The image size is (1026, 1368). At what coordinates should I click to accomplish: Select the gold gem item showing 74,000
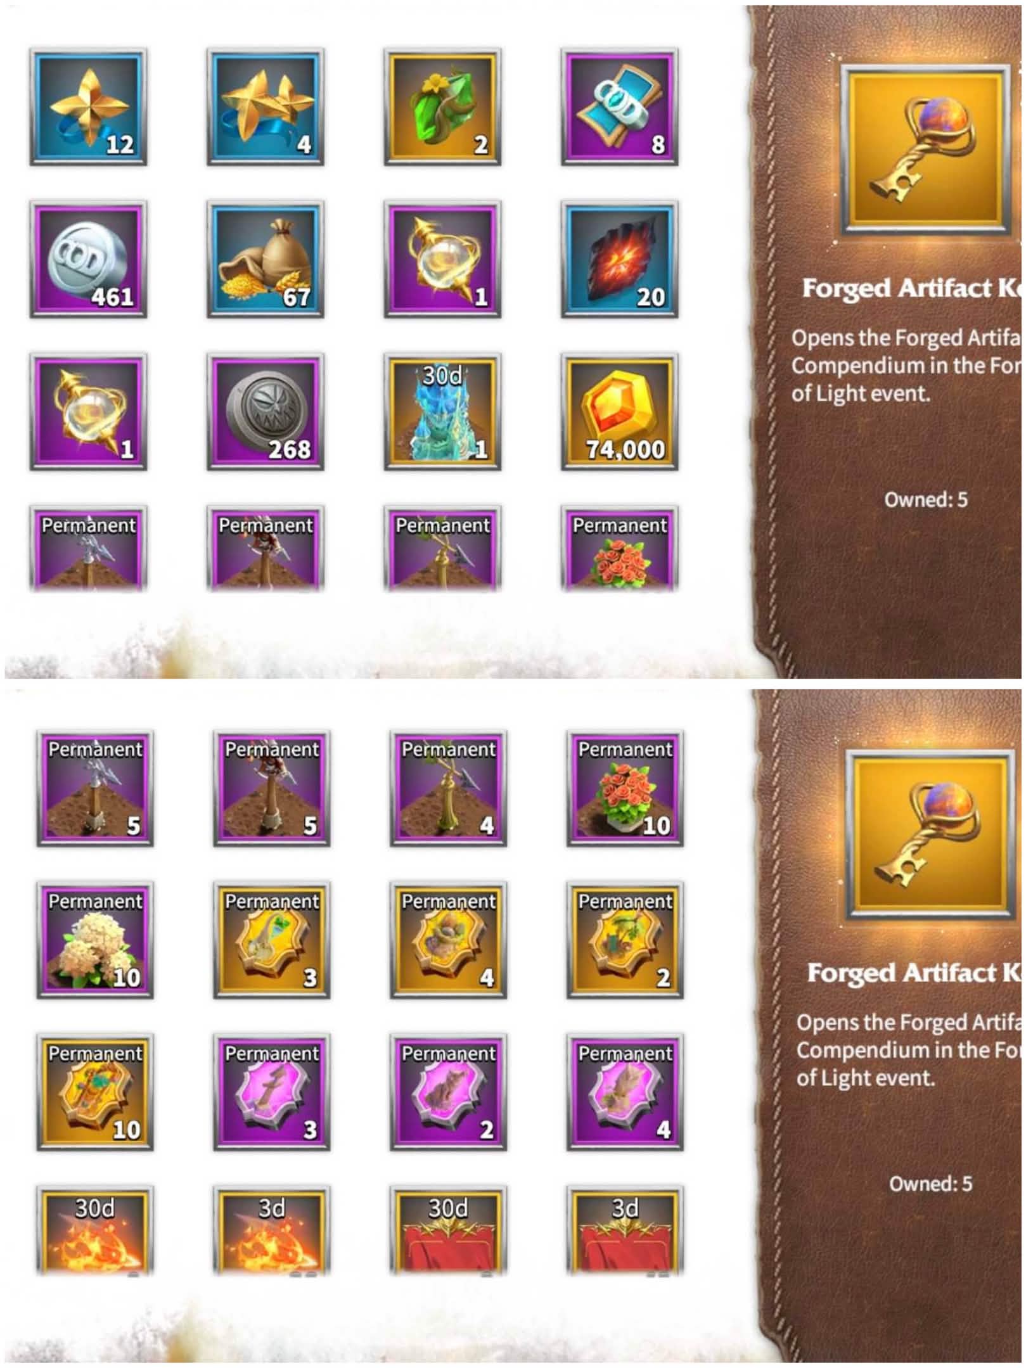click(x=619, y=412)
